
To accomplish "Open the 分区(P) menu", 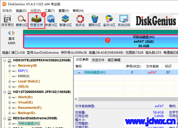I will [x=35, y=11].
